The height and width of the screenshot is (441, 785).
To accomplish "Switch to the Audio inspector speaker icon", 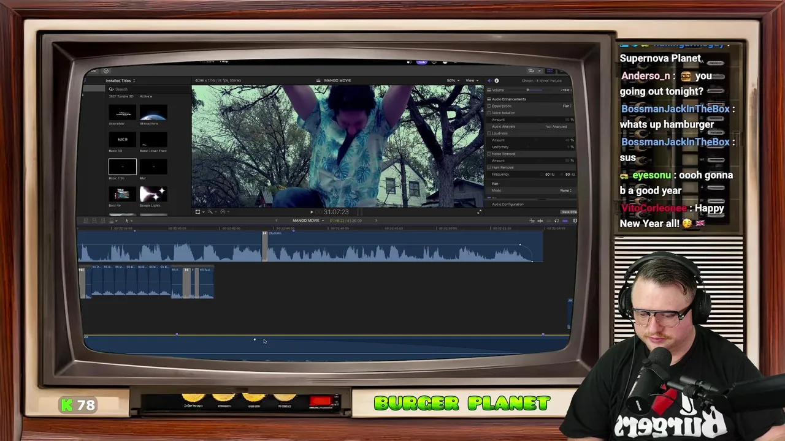I will coord(489,80).
